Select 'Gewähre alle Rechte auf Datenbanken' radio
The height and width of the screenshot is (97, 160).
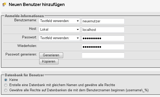pos(6,90)
